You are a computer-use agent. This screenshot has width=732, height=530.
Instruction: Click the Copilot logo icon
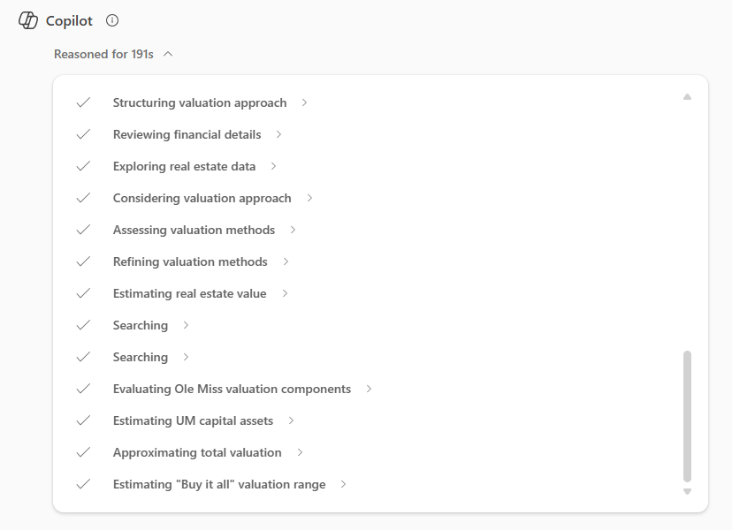[x=28, y=20]
